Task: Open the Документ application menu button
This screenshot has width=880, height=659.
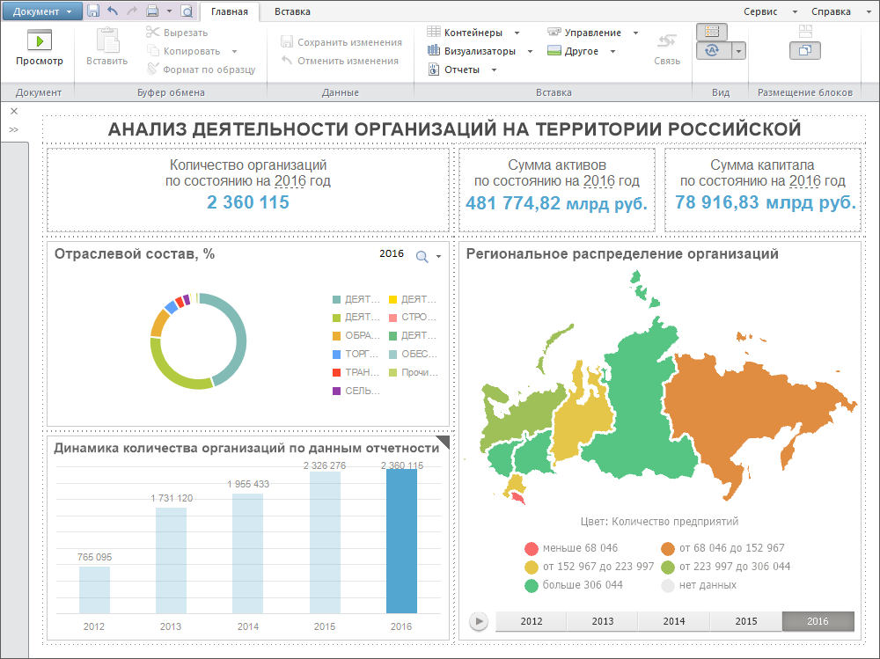Action: (42, 12)
